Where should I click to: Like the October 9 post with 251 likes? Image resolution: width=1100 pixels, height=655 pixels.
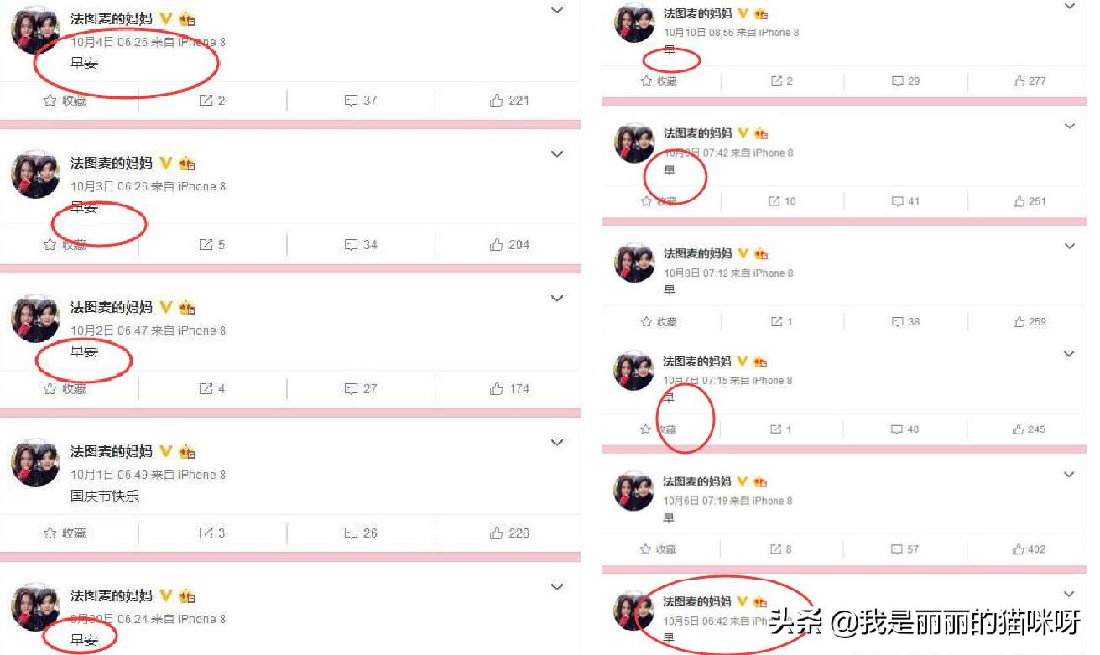click(1030, 201)
